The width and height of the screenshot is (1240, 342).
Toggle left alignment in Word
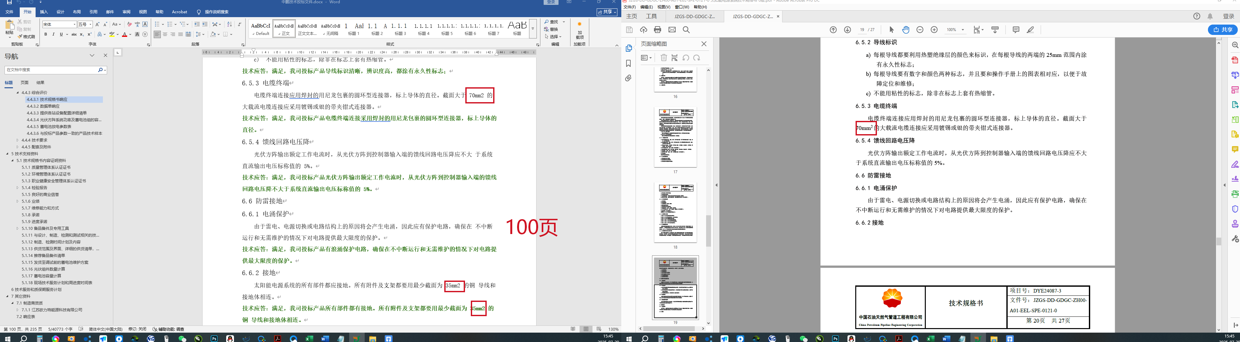(157, 35)
